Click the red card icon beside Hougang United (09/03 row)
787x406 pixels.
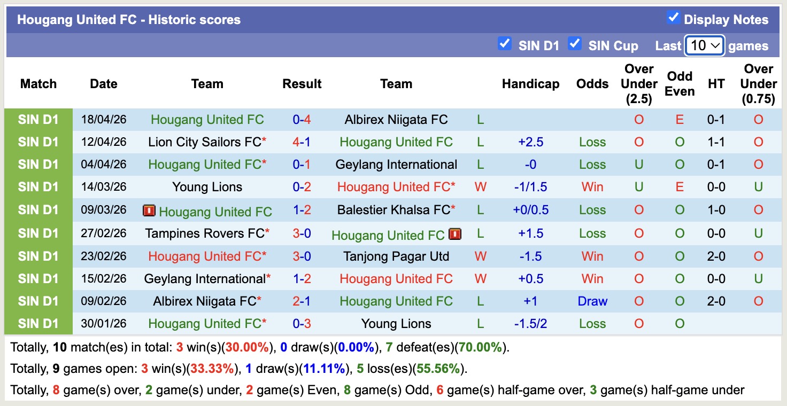click(x=149, y=210)
